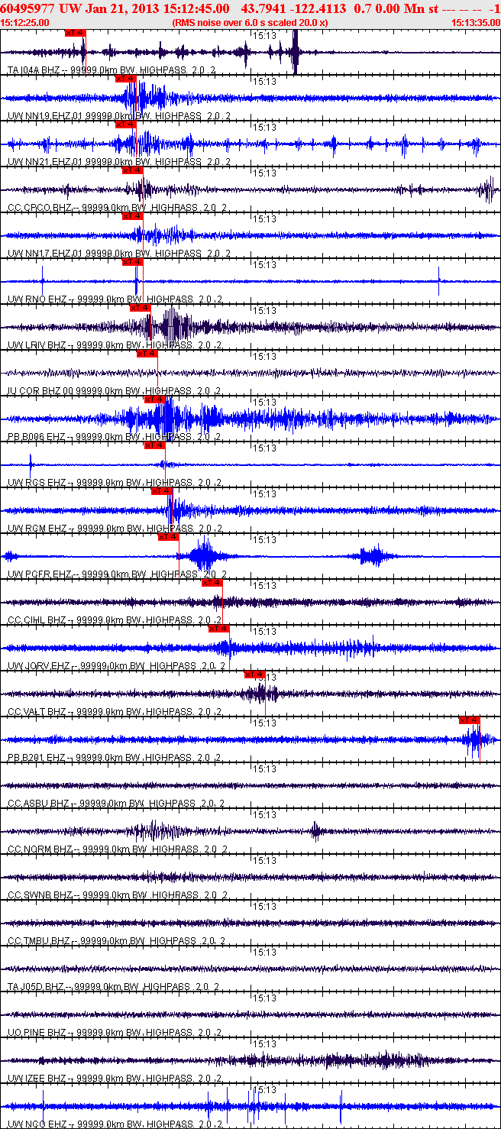Screen dimensions: 501x1129
Task: Select the UW LRIV BHZ station label
Action: point(115,345)
